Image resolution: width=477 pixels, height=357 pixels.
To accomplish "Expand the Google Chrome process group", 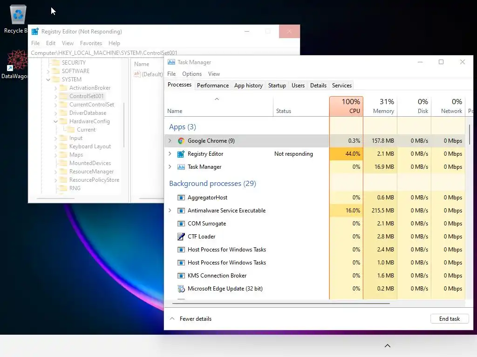I will pos(170,141).
